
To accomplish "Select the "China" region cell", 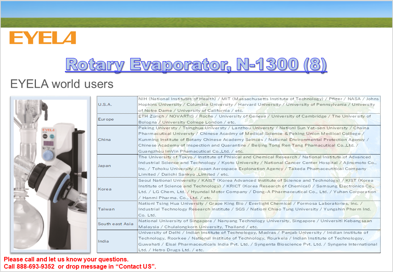I will pos(117,140).
